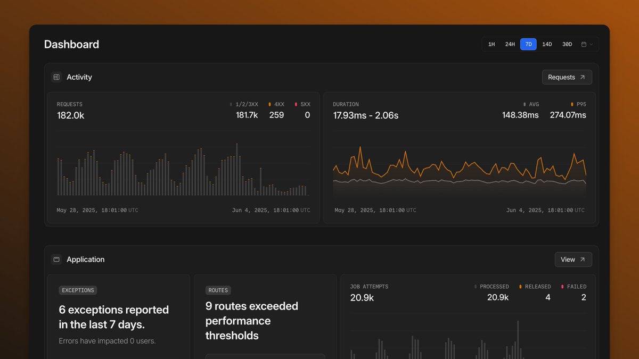639x359 pixels.
Task: Click the 9 routes exceeded performance heading
Action: coord(252,321)
